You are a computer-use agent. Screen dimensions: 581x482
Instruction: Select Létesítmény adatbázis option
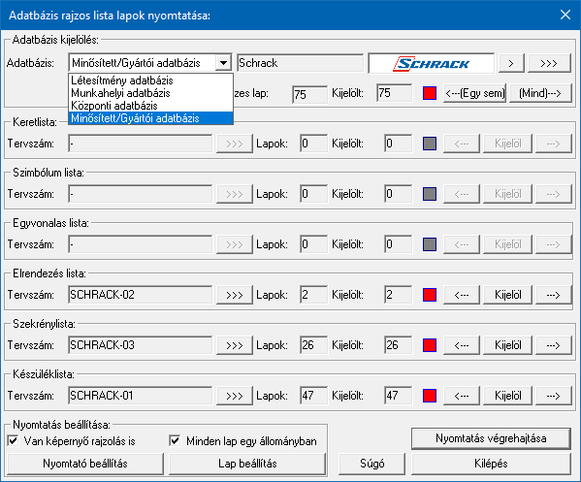coord(150,80)
